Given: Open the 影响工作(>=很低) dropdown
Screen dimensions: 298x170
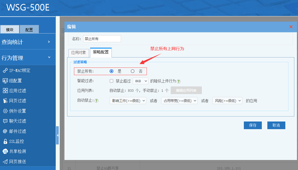Looking at the screenshot, I should (128, 101).
